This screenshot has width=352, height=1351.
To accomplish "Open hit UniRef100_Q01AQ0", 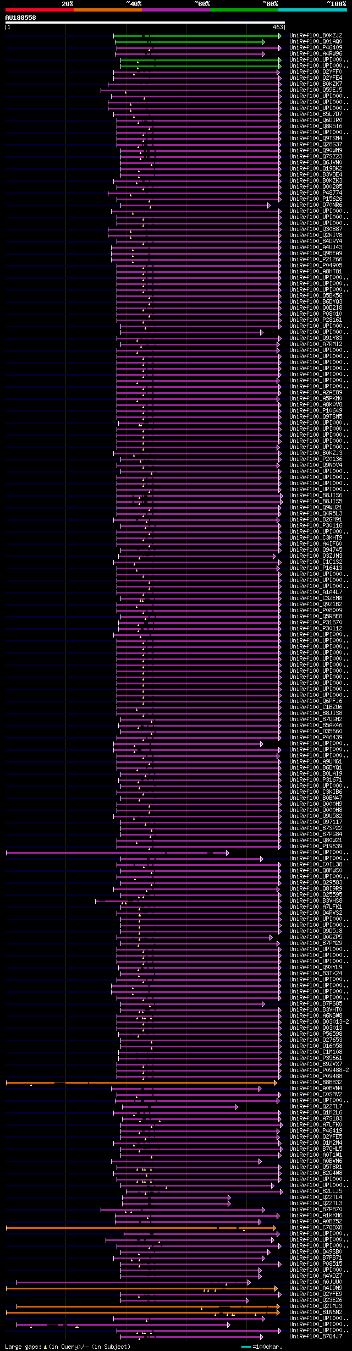I will 316,41.
